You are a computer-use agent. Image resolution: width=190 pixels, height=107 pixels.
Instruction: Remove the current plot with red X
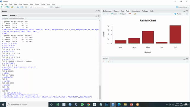click(x=130, y=14)
